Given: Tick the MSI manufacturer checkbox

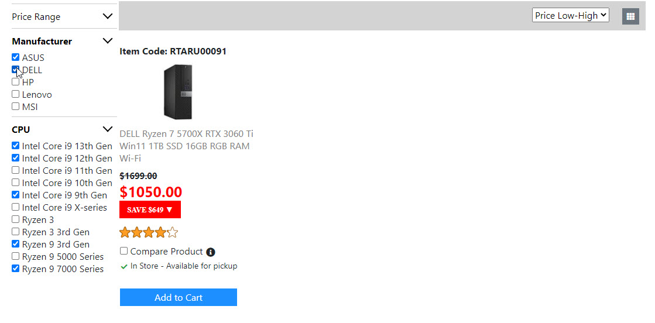Looking at the screenshot, I should click(x=16, y=106).
